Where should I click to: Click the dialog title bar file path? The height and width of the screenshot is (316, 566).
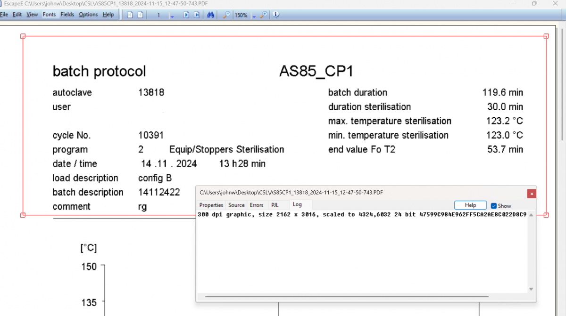291,193
